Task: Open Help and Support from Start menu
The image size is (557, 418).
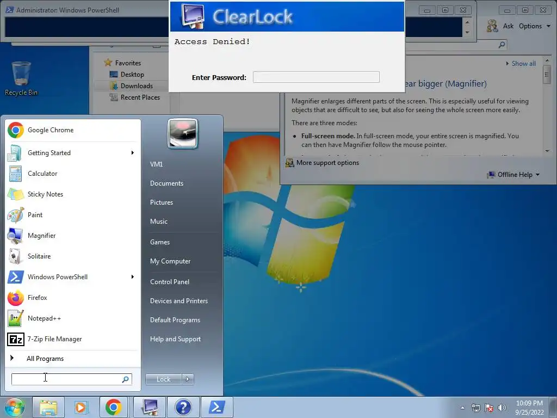Action: coord(176,339)
